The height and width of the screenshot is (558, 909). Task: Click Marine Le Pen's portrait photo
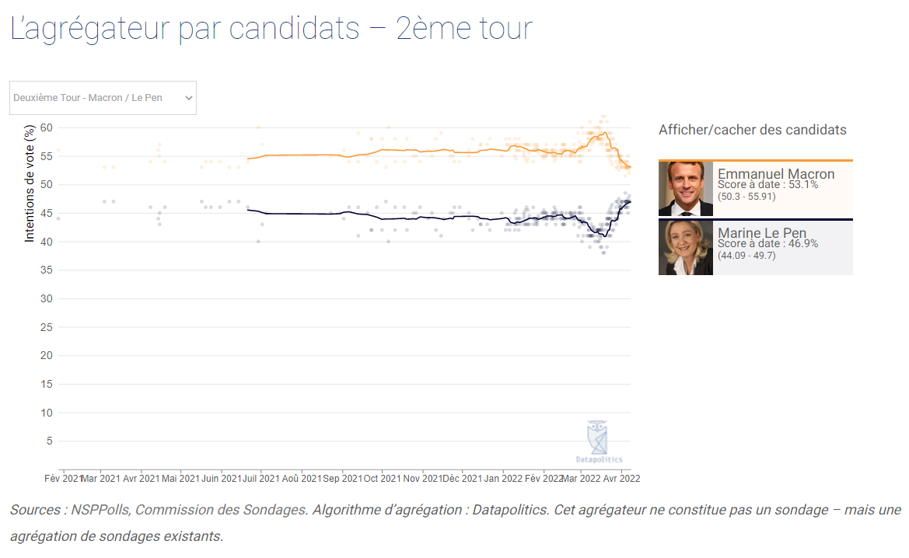[686, 247]
